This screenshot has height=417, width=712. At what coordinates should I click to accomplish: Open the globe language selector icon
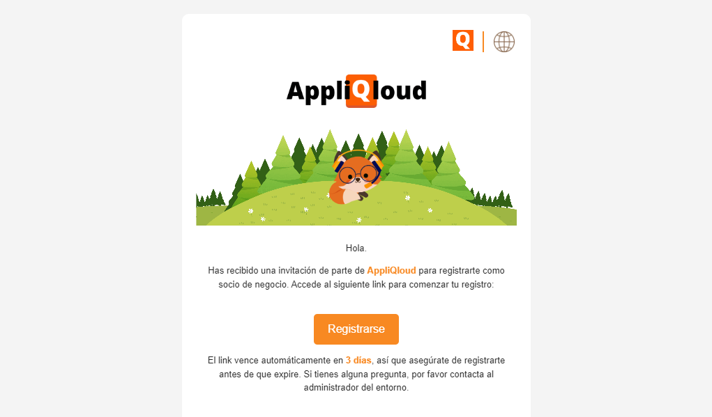point(504,42)
